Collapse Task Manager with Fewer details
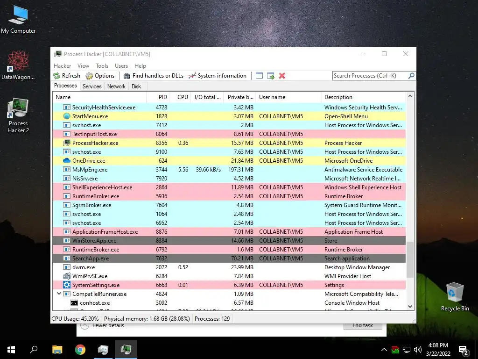Screen dimensions: 478x359 [x=102, y=325]
